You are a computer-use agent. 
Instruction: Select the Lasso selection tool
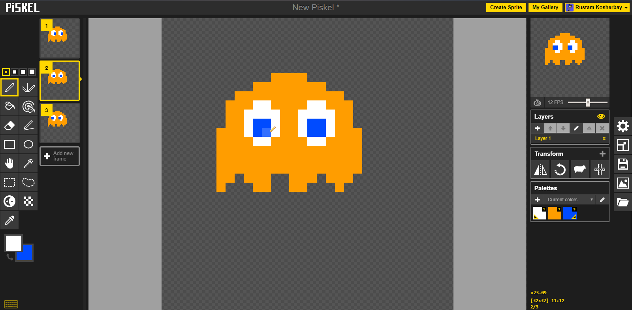[x=28, y=182]
